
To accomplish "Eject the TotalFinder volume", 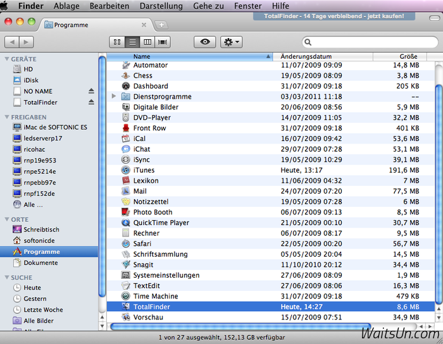I will 91,102.
